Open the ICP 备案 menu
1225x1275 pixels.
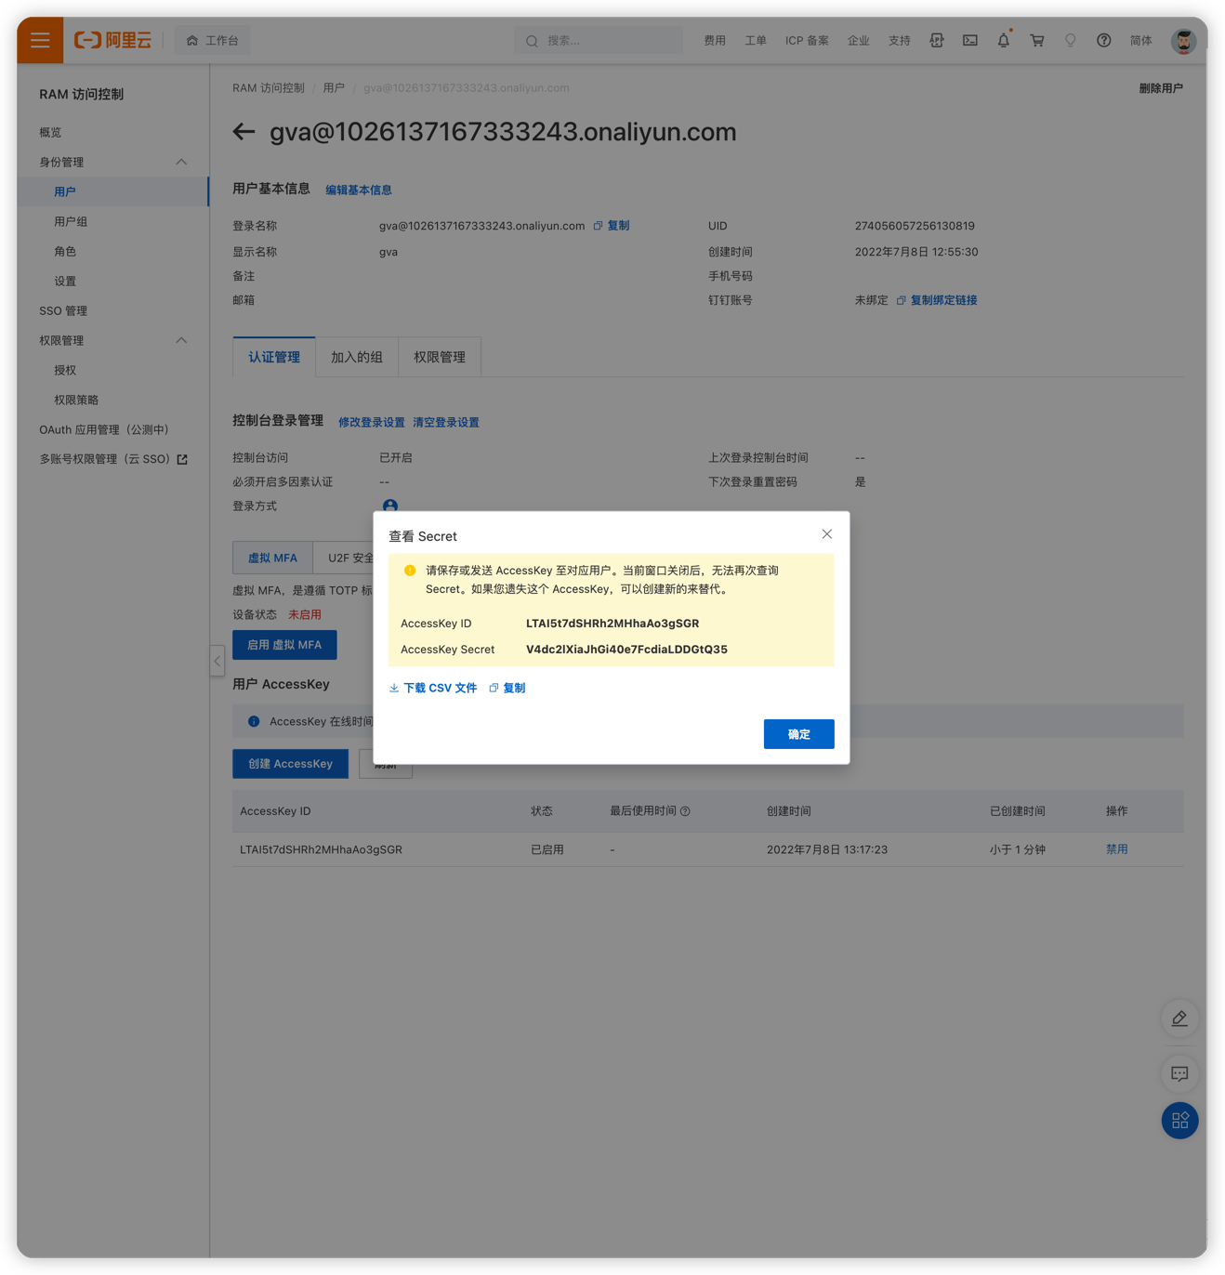[x=807, y=40]
